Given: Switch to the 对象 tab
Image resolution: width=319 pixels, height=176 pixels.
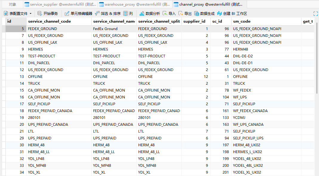Looking at the screenshot, I should (x=13, y=4).
